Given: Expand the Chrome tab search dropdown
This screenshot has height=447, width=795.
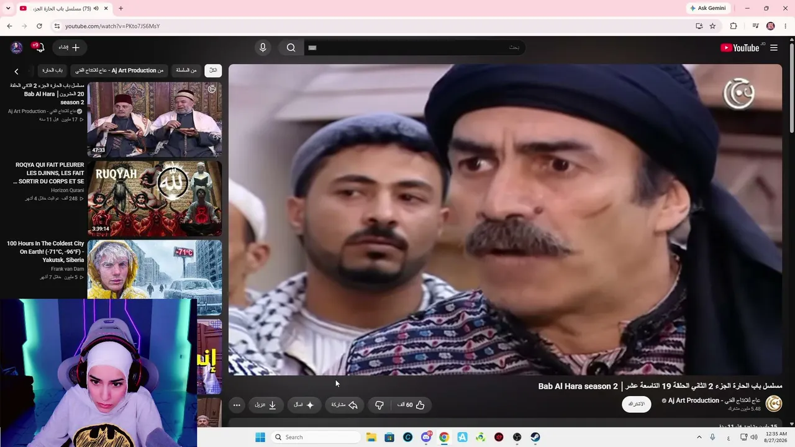Looking at the screenshot, I should pyautogui.click(x=9, y=9).
